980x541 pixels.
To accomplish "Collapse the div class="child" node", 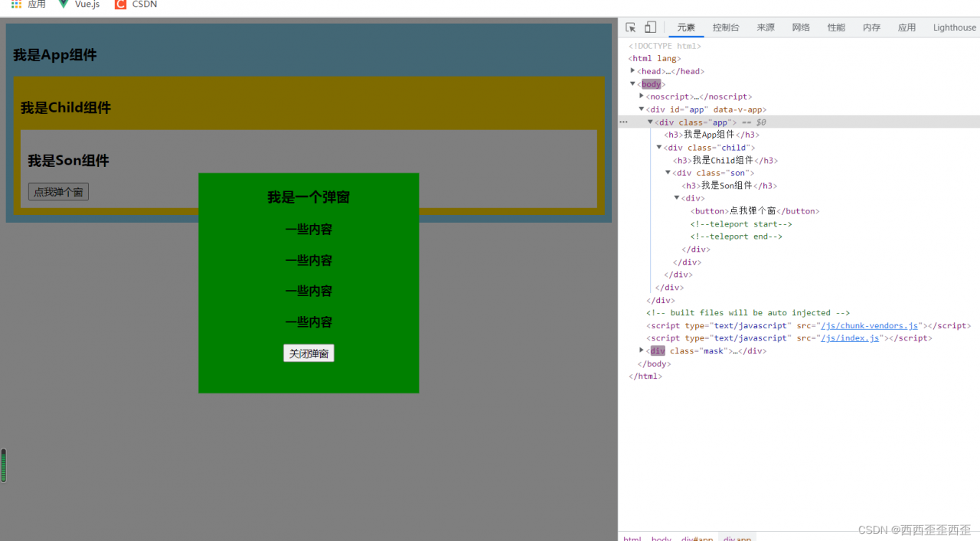I will [x=659, y=147].
